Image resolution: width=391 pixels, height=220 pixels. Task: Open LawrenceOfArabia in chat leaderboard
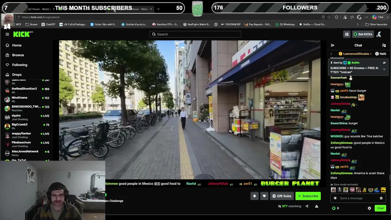356,54
